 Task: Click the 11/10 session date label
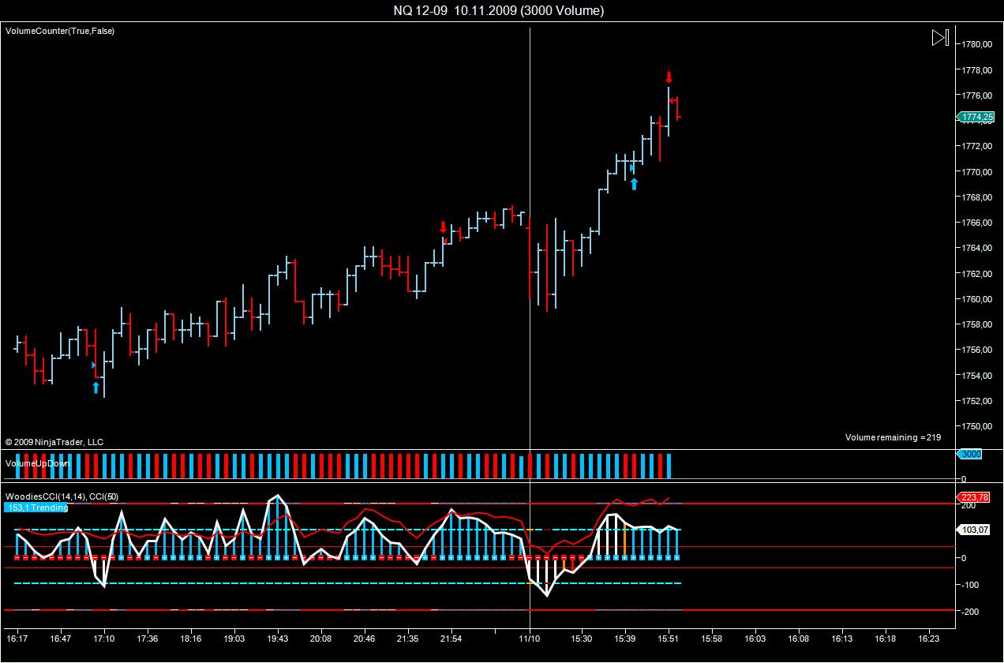529,638
